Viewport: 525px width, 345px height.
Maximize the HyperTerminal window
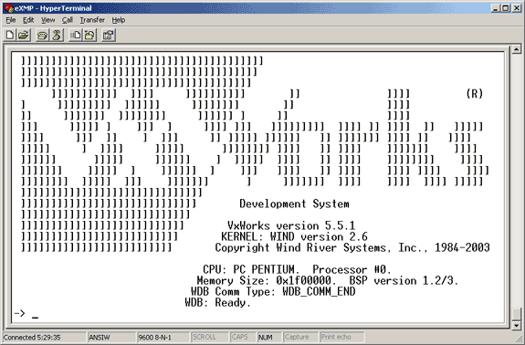point(506,8)
